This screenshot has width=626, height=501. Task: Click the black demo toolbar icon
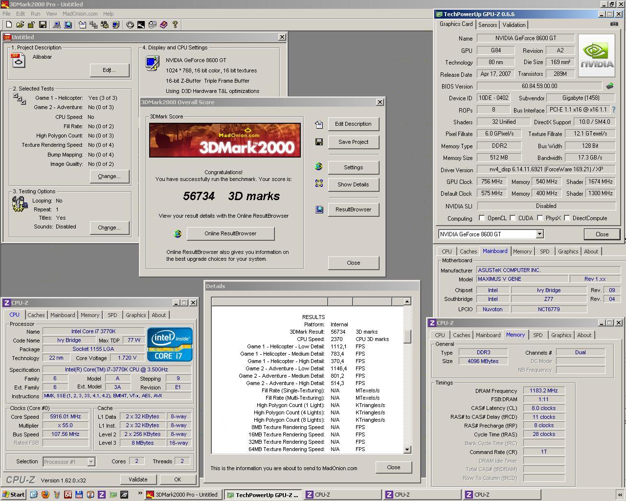pos(141,24)
